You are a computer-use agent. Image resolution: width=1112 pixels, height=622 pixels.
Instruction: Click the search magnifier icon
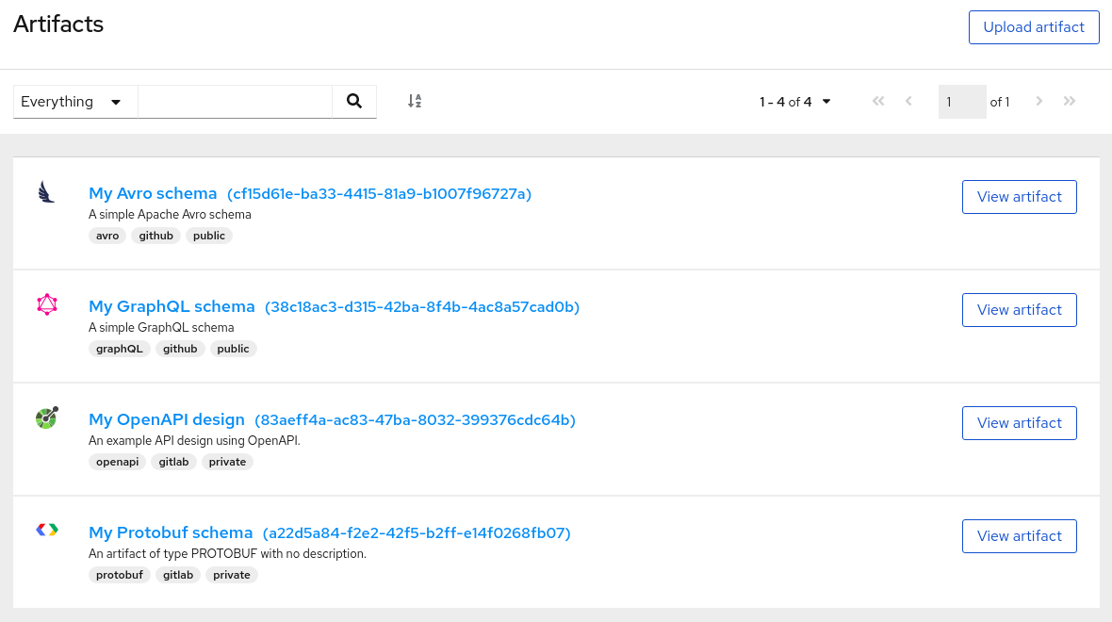click(x=353, y=101)
